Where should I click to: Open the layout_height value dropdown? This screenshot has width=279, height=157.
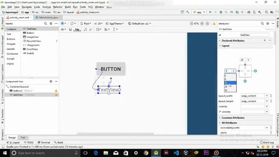267,101
